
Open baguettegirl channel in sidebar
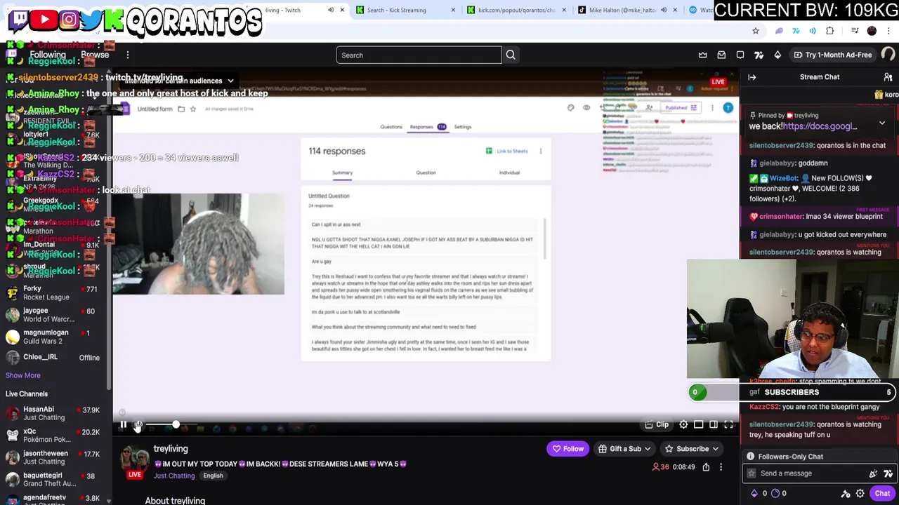click(53, 480)
